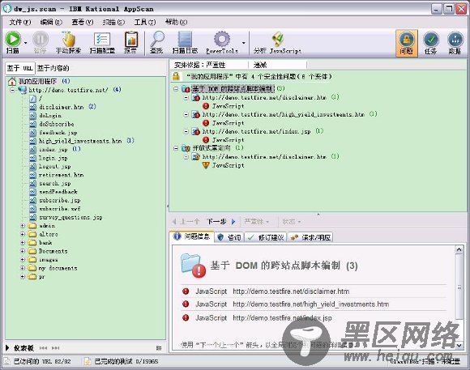This screenshot has width=470, height=370.
Task: Collapse DOM-based cross-site scripting issue group
Action: click(176, 89)
